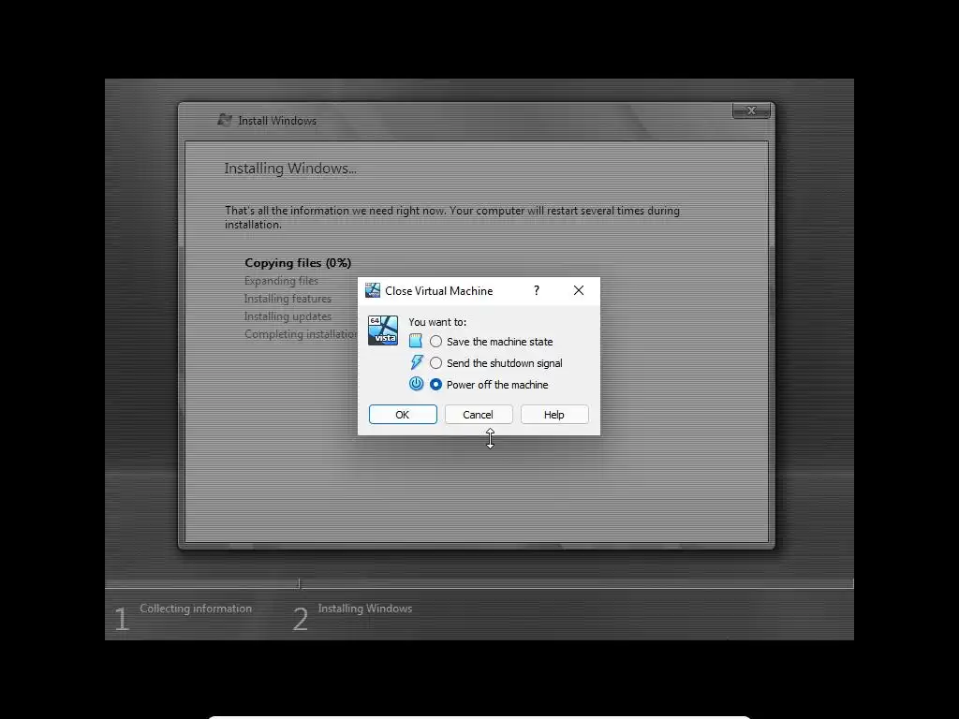Click the 'Installing updates' step text
The width and height of the screenshot is (959, 719).
pos(288,316)
